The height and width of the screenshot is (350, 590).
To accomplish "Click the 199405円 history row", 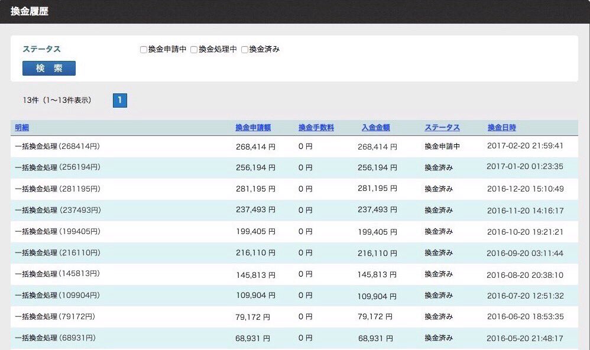I will point(57,231).
